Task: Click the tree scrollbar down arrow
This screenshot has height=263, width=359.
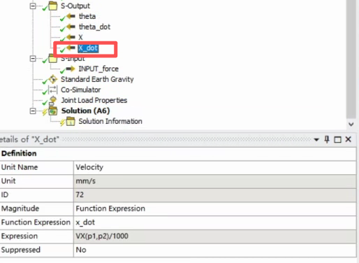Action: (x=351, y=124)
